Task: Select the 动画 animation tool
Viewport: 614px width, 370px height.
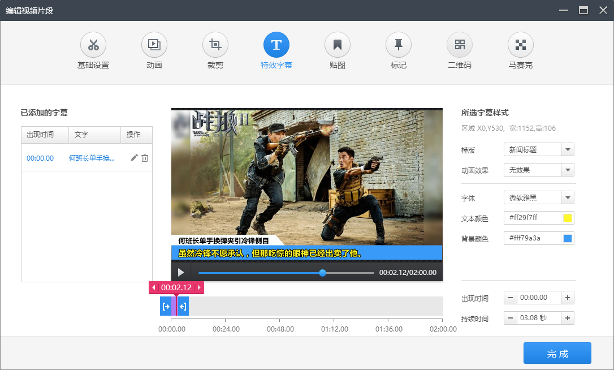Action: point(154,45)
